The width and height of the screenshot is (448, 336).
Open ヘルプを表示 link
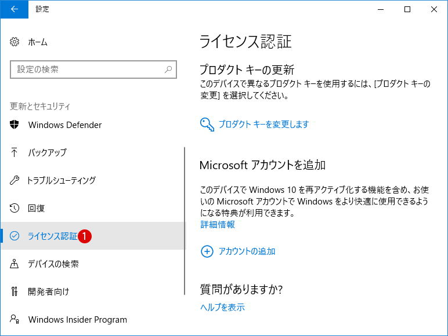[x=223, y=307]
